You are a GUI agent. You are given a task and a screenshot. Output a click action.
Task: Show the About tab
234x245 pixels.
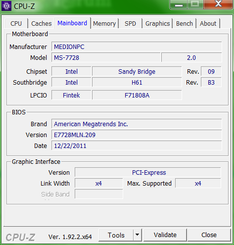pos(208,23)
